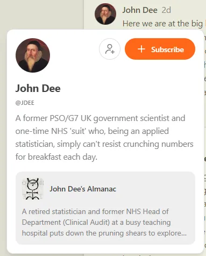Screen dimensions: 206x256
Task: Open the 2d timestamp on the post
Action: (166, 10)
